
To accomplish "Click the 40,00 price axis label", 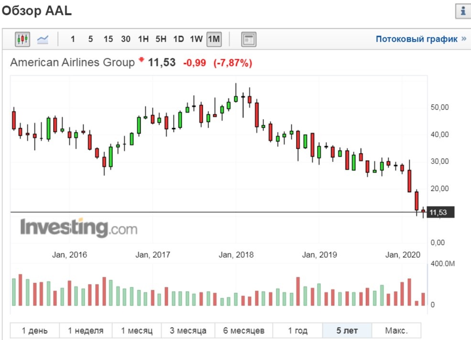I will click(439, 134).
